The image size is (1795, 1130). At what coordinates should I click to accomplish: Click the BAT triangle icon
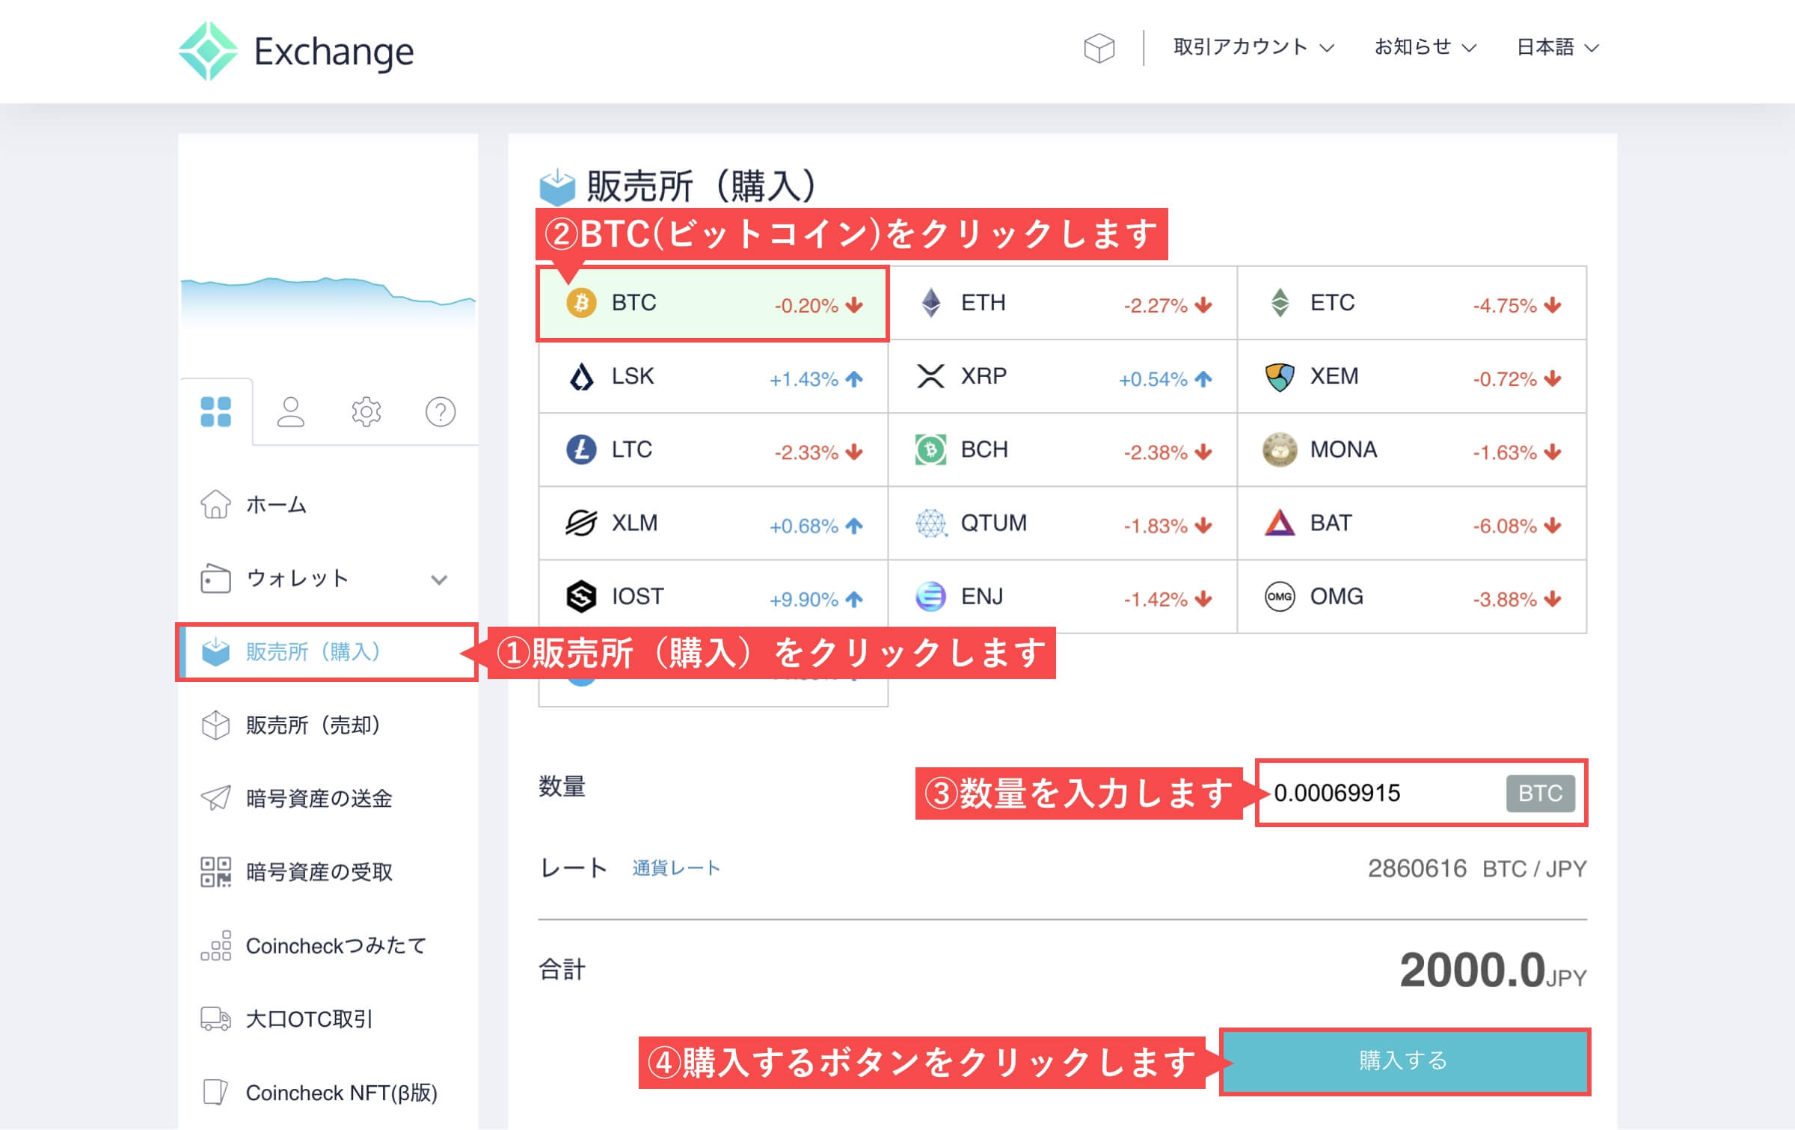[x=1280, y=523]
